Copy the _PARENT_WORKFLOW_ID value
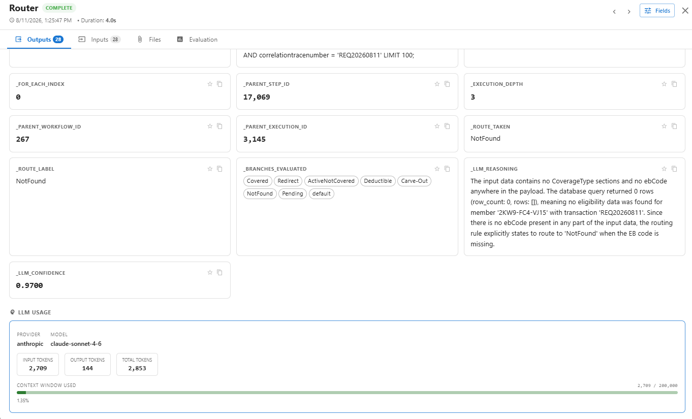The height and width of the screenshot is (419, 692). coord(219,126)
